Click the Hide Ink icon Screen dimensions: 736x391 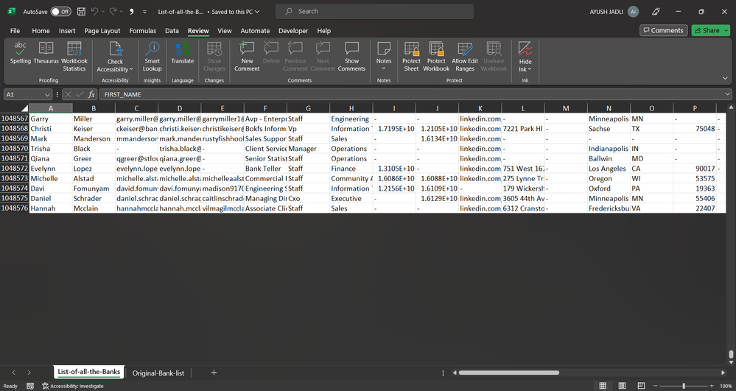525,49
